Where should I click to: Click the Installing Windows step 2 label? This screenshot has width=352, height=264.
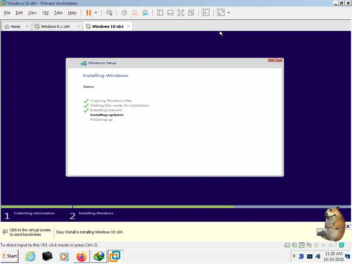coord(96,213)
